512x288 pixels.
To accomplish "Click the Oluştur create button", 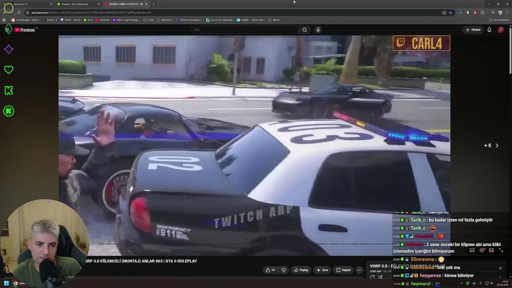I will 473,30.
